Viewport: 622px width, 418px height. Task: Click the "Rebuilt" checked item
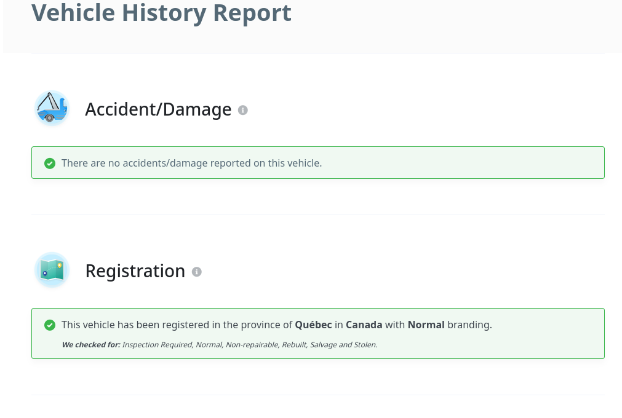tap(293, 345)
